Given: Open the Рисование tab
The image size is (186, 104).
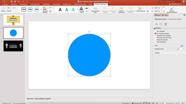Looking at the screenshot, I should 23,4.
